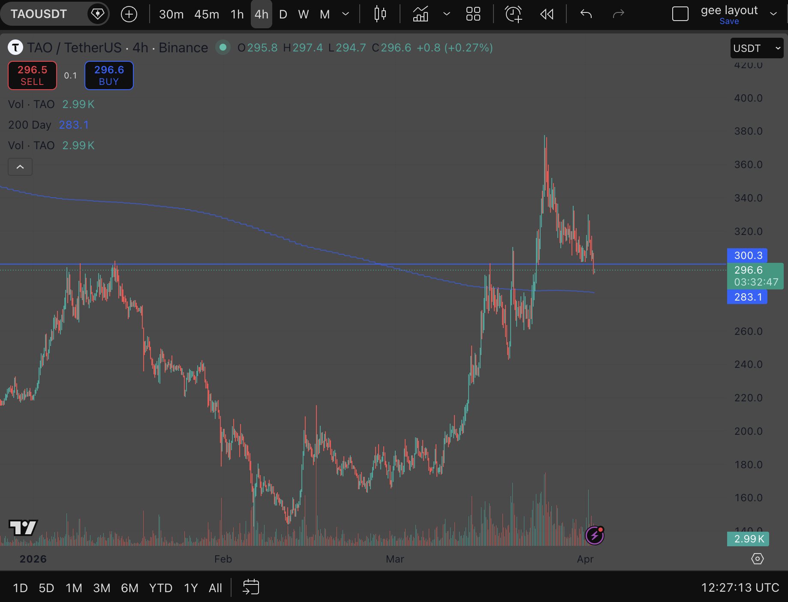Toggle fullscreen layout square checkbox
Image resolution: width=788 pixels, height=602 pixels.
[680, 14]
